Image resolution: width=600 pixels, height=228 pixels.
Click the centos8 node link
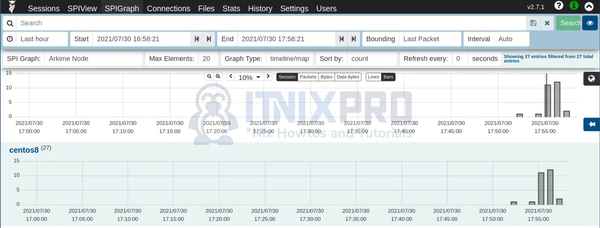click(24, 150)
